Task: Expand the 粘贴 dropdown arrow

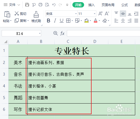Action: click(11, 20)
